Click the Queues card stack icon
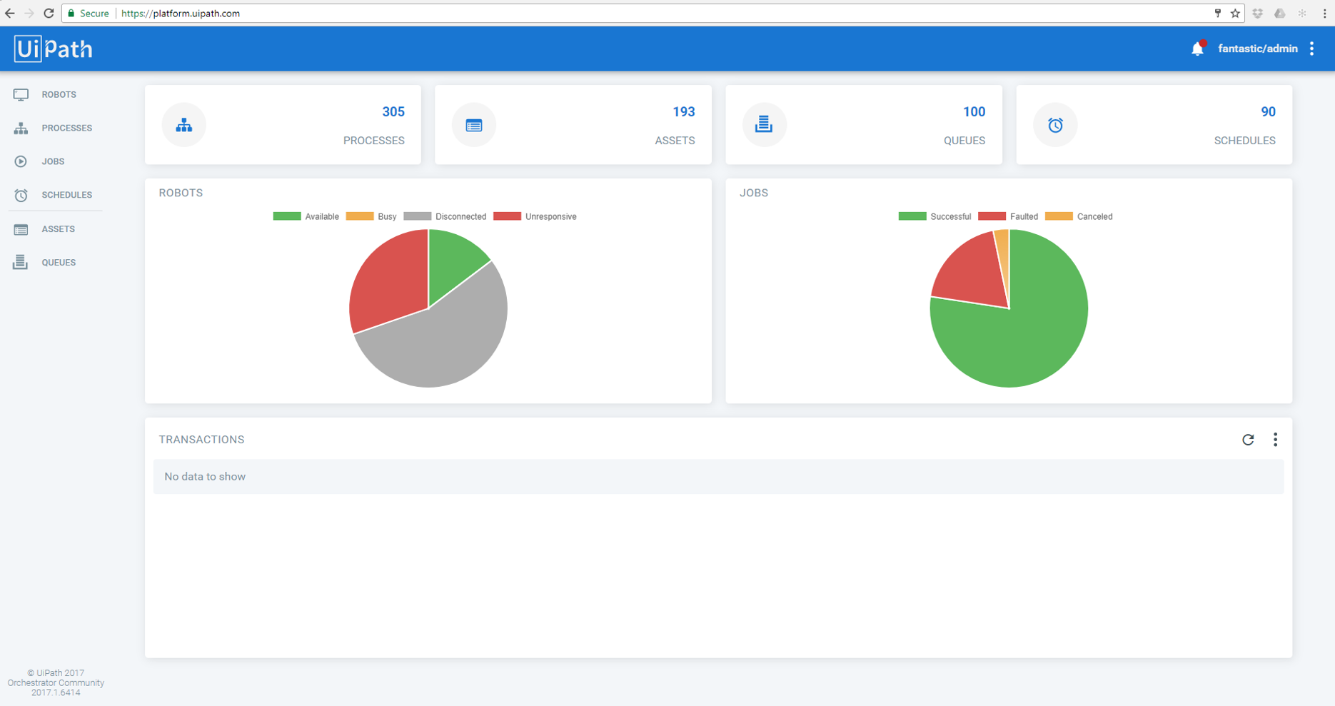Screen dimensions: 1335x706 coord(764,125)
